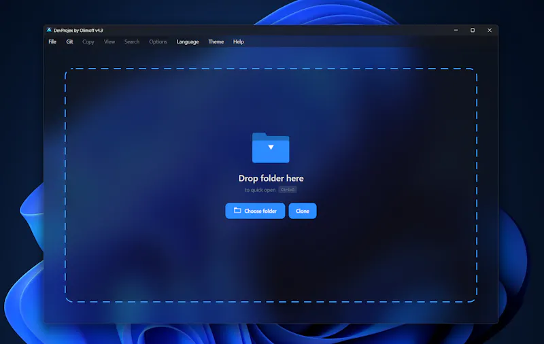Maximize the DevProjex window

[473, 30]
